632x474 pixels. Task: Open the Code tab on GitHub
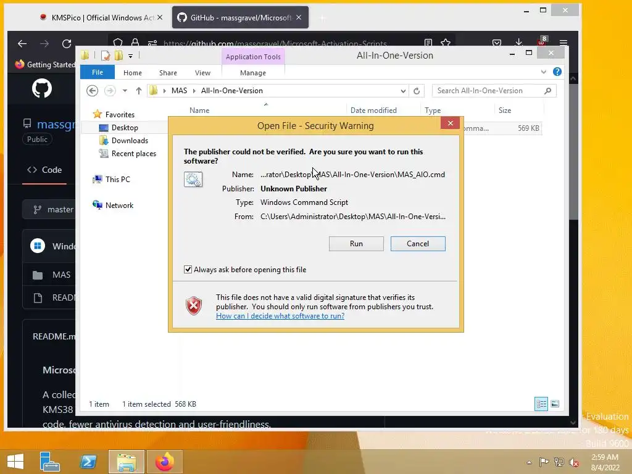pyautogui.click(x=44, y=170)
